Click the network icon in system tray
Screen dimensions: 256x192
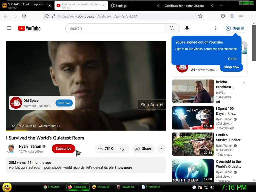[206, 187]
